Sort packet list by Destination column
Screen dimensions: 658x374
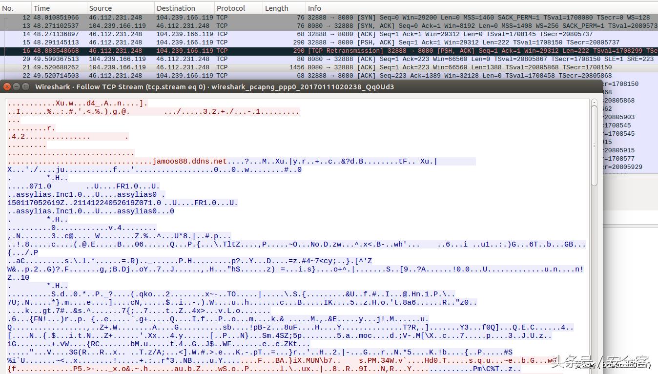[x=185, y=8]
